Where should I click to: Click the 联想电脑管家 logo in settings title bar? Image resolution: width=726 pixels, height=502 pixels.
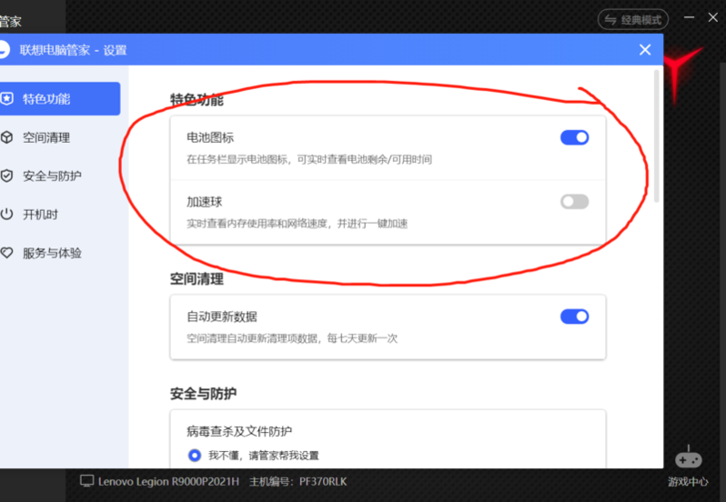pyautogui.click(x=4, y=50)
